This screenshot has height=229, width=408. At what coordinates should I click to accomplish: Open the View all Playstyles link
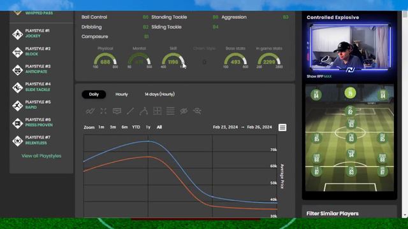(x=41, y=156)
